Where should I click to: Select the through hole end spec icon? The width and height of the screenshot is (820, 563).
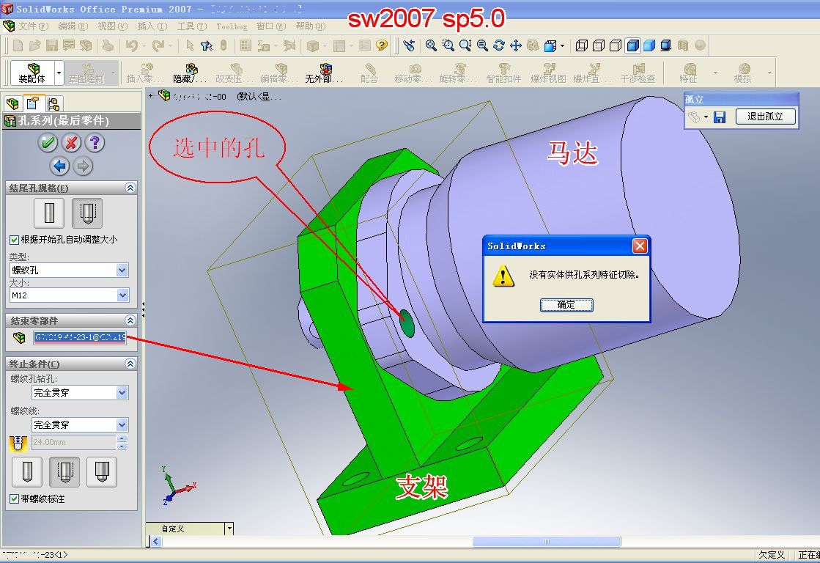(x=49, y=213)
